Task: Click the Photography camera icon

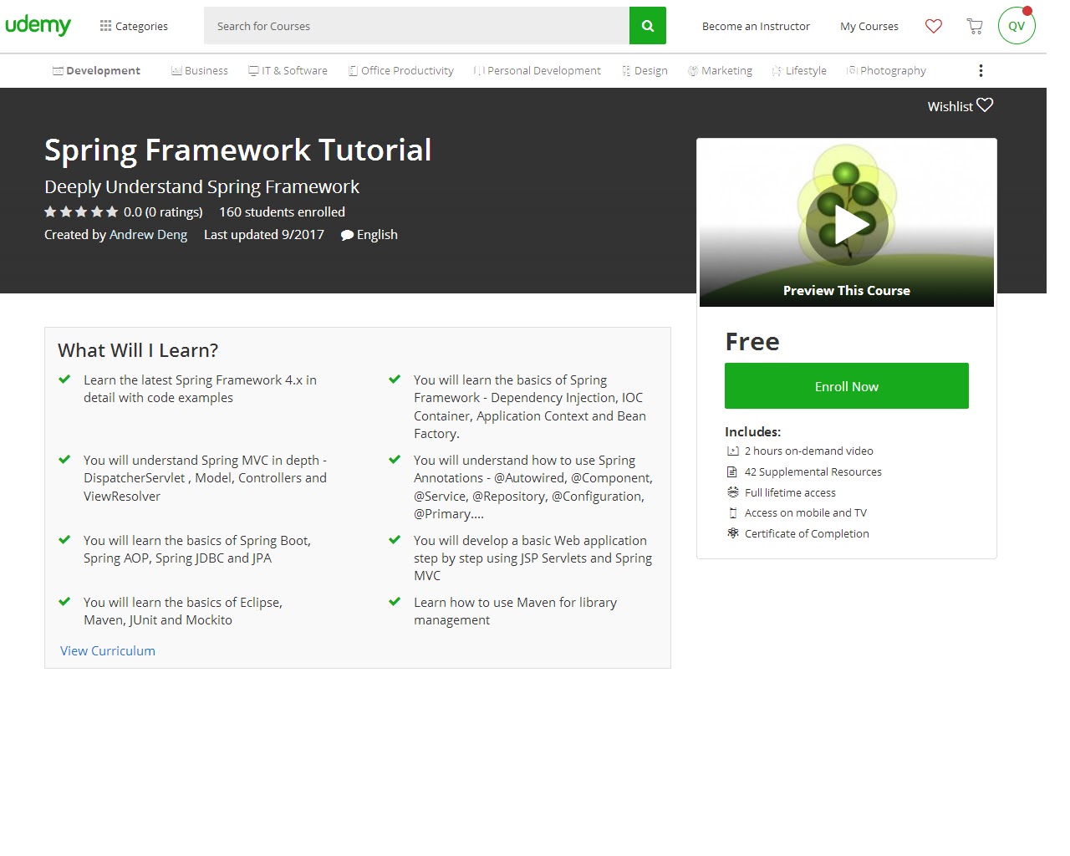Action: [852, 70]
